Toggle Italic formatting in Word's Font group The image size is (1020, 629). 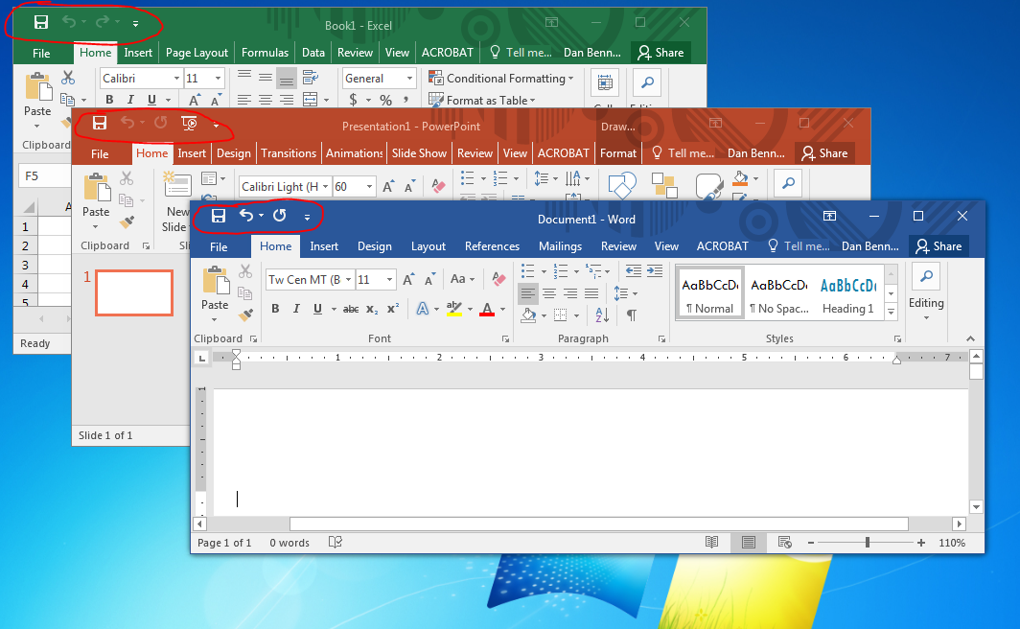point(296,309)
